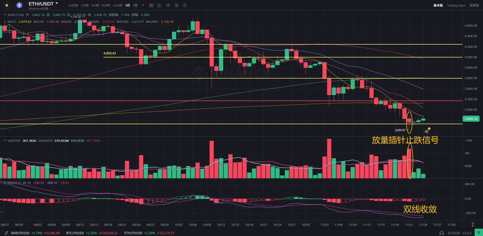Screen dimensions: 483x236
Task: Click the Vol(USDT) value 570.553M
Action: [x=62, y=141]
